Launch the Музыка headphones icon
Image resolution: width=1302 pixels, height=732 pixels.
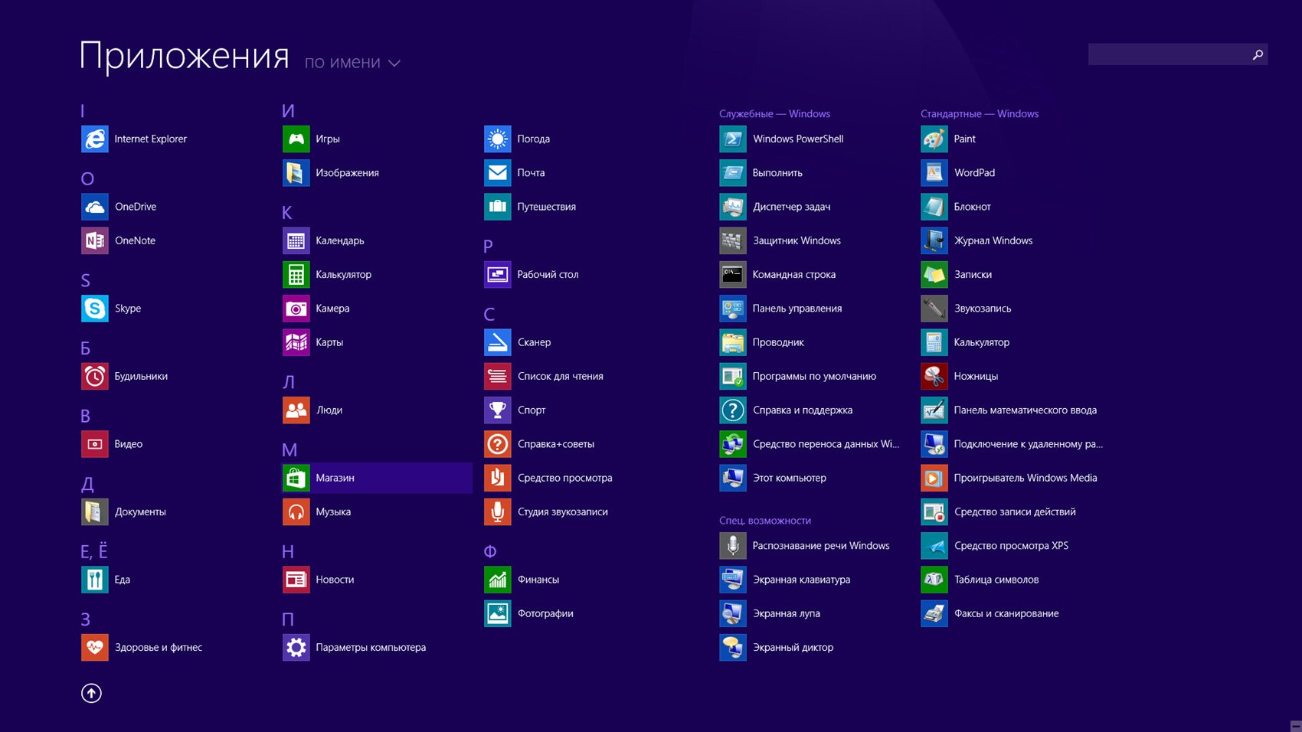pyautogui.click(x=296, y=511)
